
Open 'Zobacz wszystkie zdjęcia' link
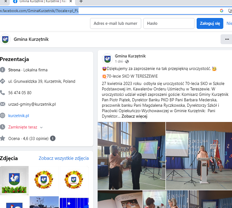coord(64,158)
